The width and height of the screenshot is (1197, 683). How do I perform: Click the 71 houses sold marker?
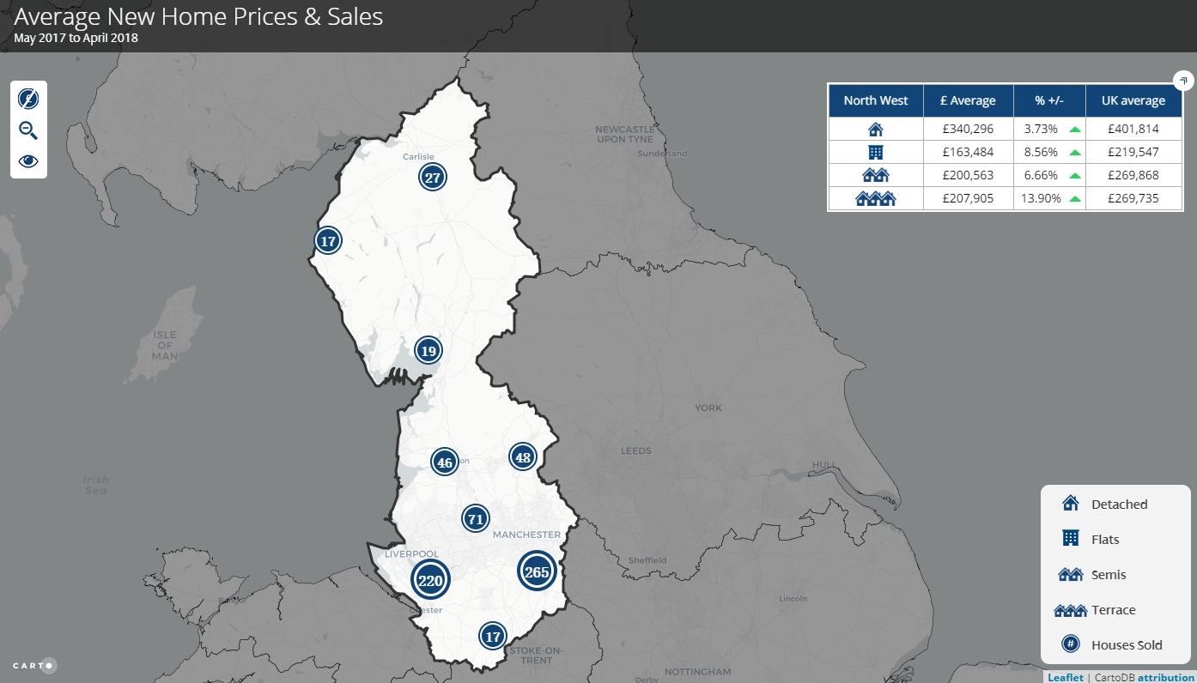pos(475,518)
